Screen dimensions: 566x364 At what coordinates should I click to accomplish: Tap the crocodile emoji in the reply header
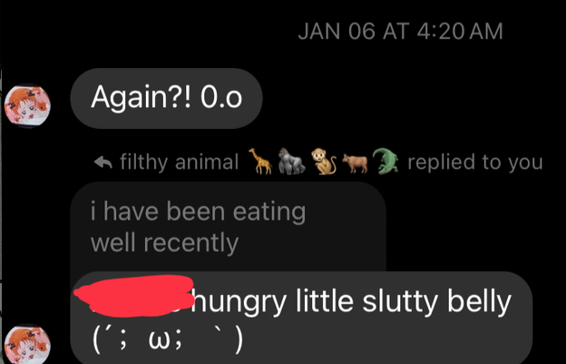coord(385,161)
